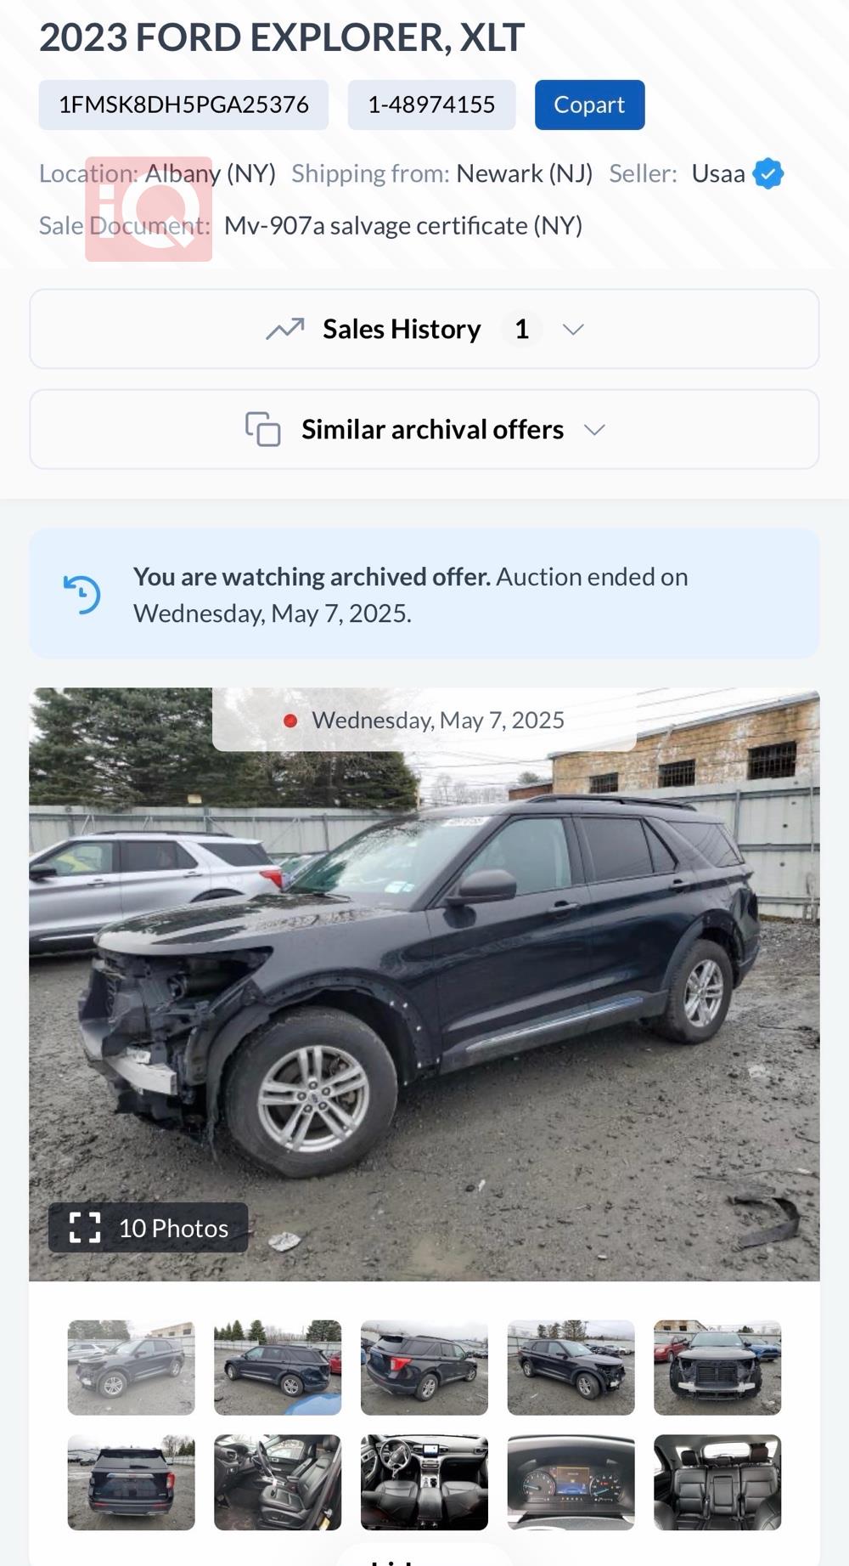This screenshot has height=1566, width=849.
Task: View the rear seats interior thumbnail
Action: [717, 1482]
